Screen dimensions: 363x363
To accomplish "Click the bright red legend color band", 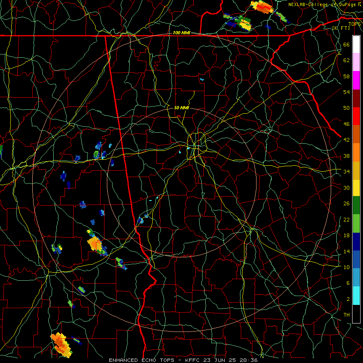I will [356, 116].
